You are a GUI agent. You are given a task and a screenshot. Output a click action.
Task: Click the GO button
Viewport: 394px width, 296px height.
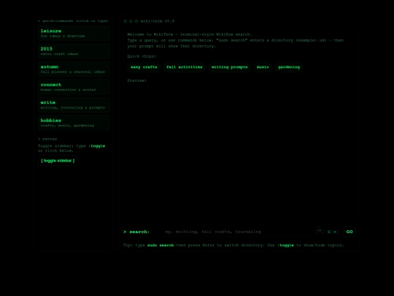[x=349, y=232]
